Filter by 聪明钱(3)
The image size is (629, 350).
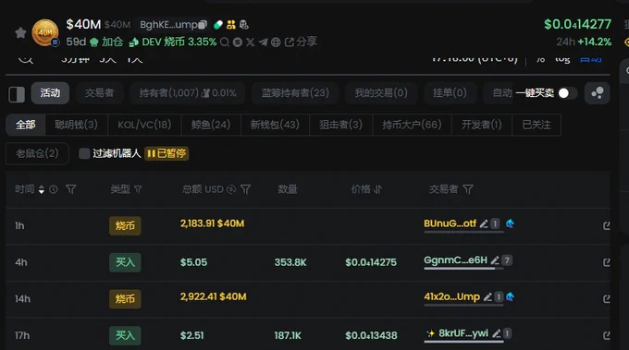pyautogui.click(x=76, y=125)
